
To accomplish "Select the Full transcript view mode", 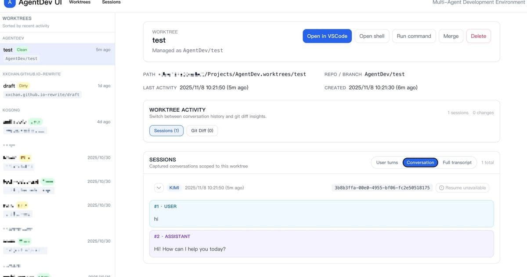I will click(457, 162).
